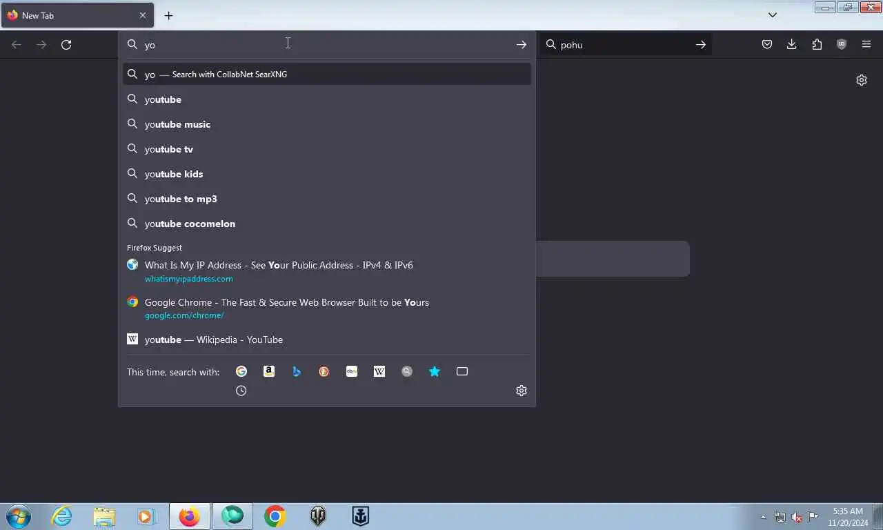The image size is (883, 530).
Task: Select the 'youtube to mp3' suggestion
Action: click(327, 199)
